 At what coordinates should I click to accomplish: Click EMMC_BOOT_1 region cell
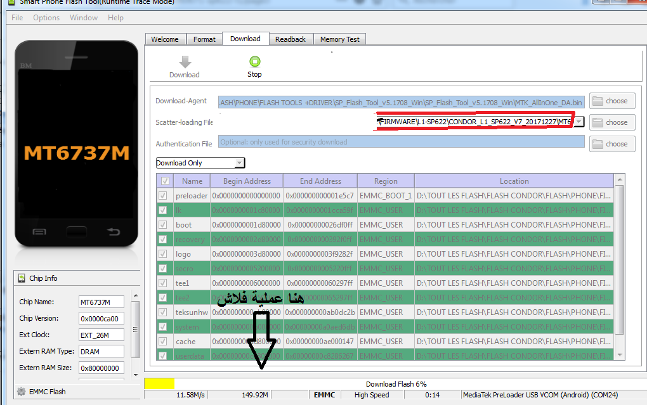click(386, 196)
